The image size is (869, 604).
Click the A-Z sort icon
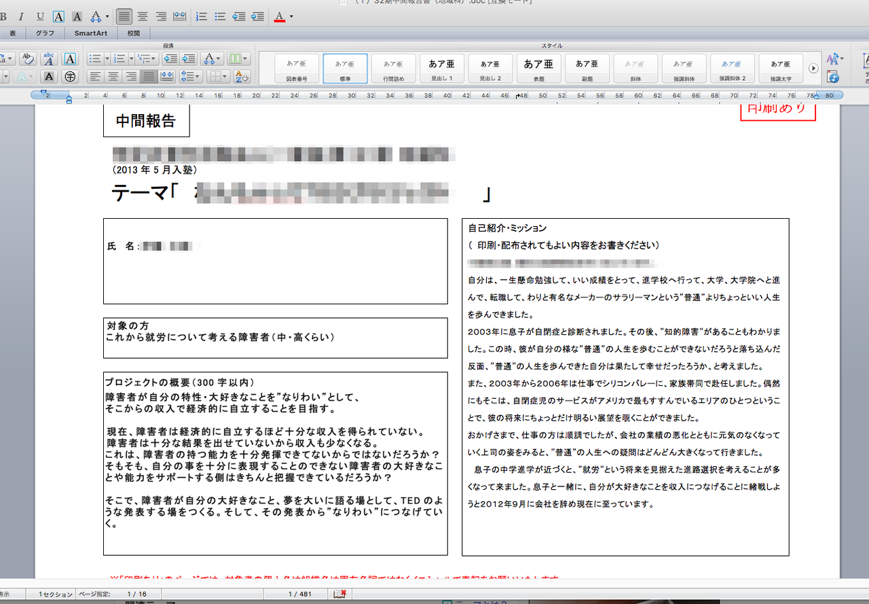point(242,77)
